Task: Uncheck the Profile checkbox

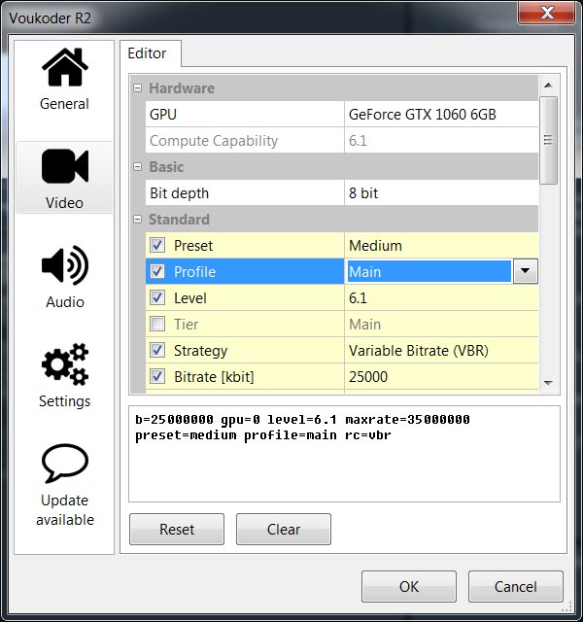Action: pyautogui.click(x=157, y=271)
